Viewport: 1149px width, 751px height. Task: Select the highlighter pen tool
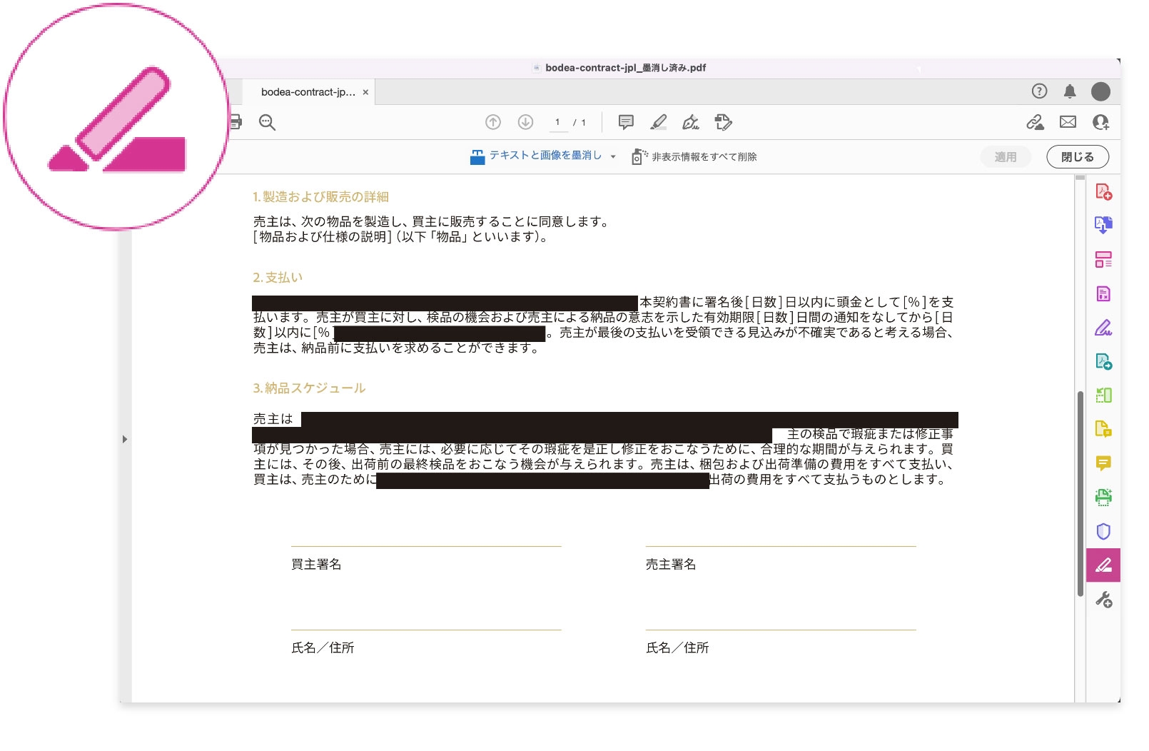[x=659, y=122]
